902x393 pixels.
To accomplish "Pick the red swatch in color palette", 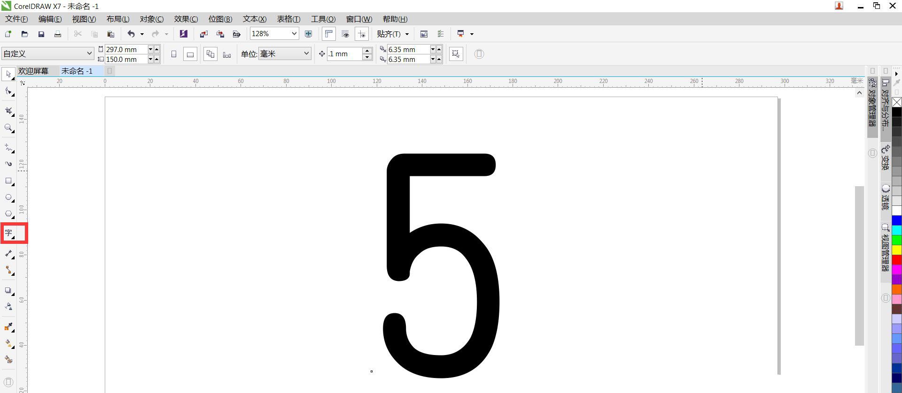I will pos(897,259).
